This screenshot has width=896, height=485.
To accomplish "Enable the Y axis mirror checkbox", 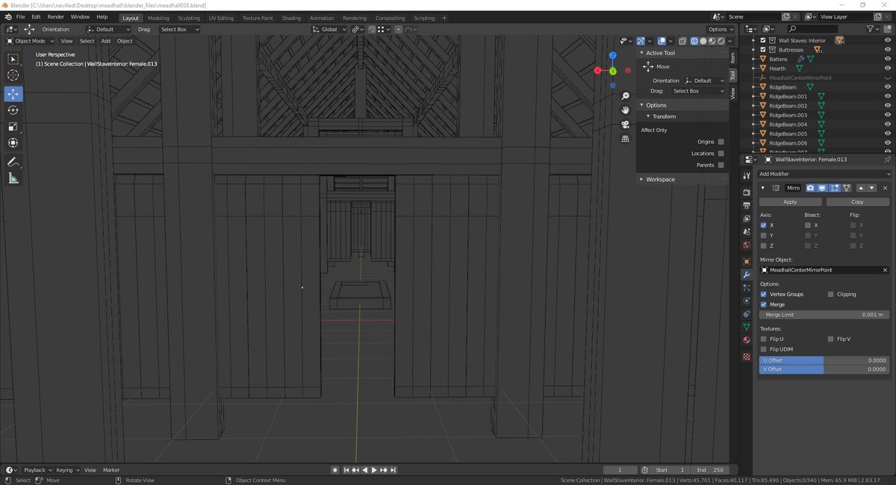I will pyautogui.click(x=763, y=235).
